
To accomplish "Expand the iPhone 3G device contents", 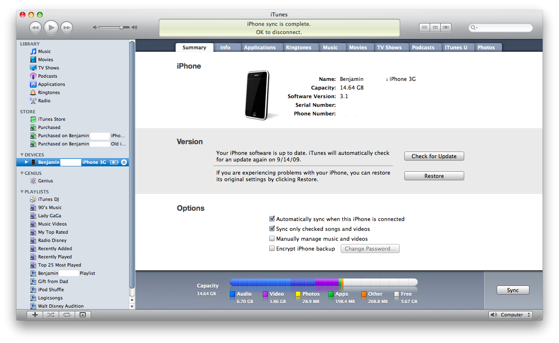I will click(27, 162).
